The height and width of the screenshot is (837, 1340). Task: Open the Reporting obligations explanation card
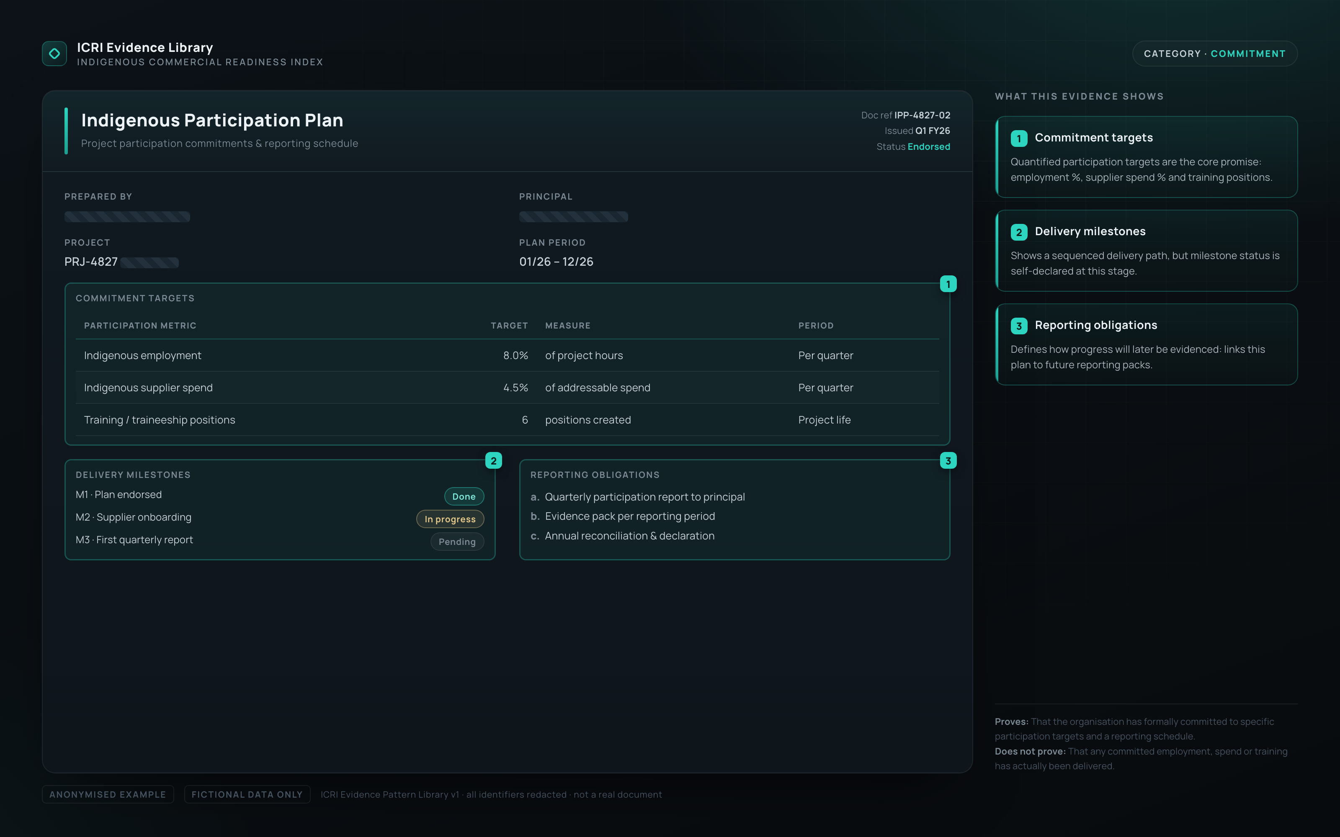(1146, 344)
